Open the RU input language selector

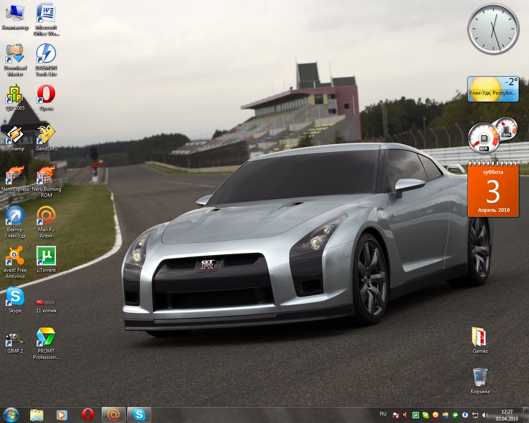click(383, 414)
